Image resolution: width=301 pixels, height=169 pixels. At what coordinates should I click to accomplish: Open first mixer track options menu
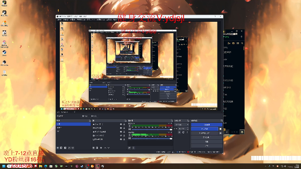129,126
